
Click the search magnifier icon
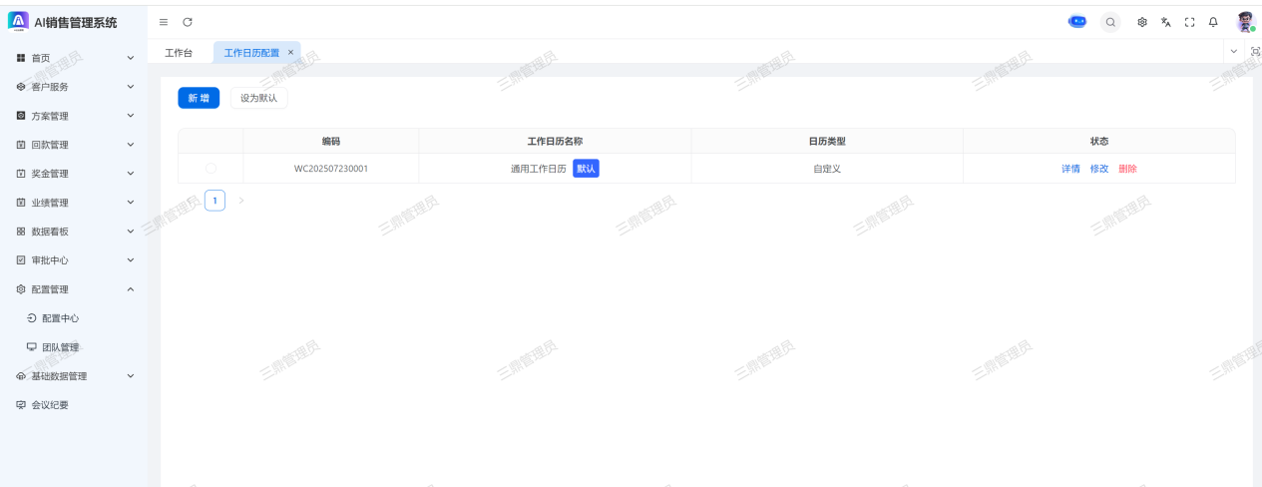[x=1110, y=22]
